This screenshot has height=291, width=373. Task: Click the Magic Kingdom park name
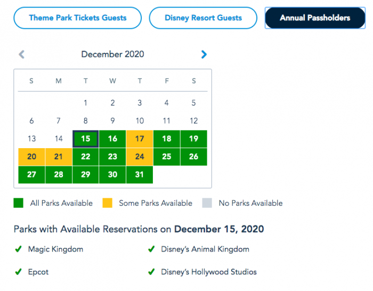(x=55, y=249)
